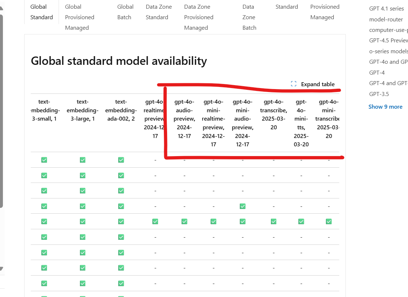Switch to the Data Zone Standard tab
Image resolution: width=408 pixels, height=297 pixels.
click(x=159, y=12)
